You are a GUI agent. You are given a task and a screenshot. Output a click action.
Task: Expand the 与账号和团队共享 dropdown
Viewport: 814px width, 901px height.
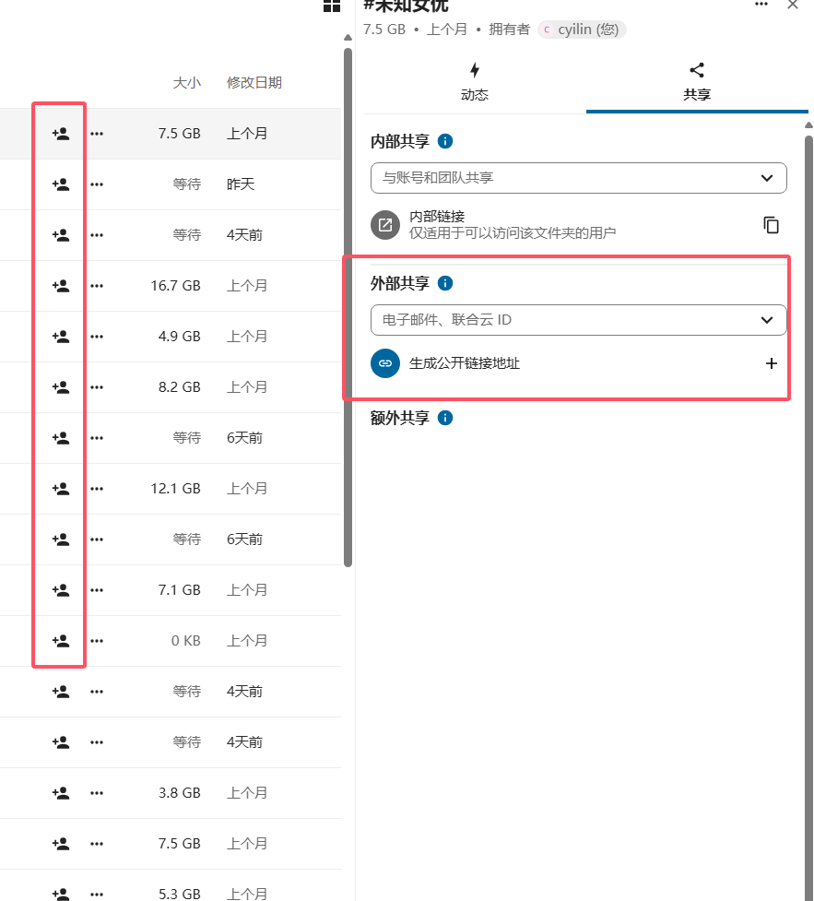766,178
